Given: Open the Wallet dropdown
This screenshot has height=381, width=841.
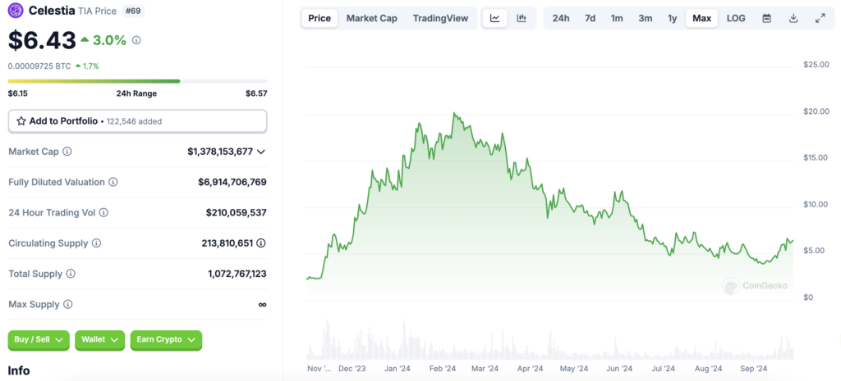Looking at the screenshot, I should [99, 339].
